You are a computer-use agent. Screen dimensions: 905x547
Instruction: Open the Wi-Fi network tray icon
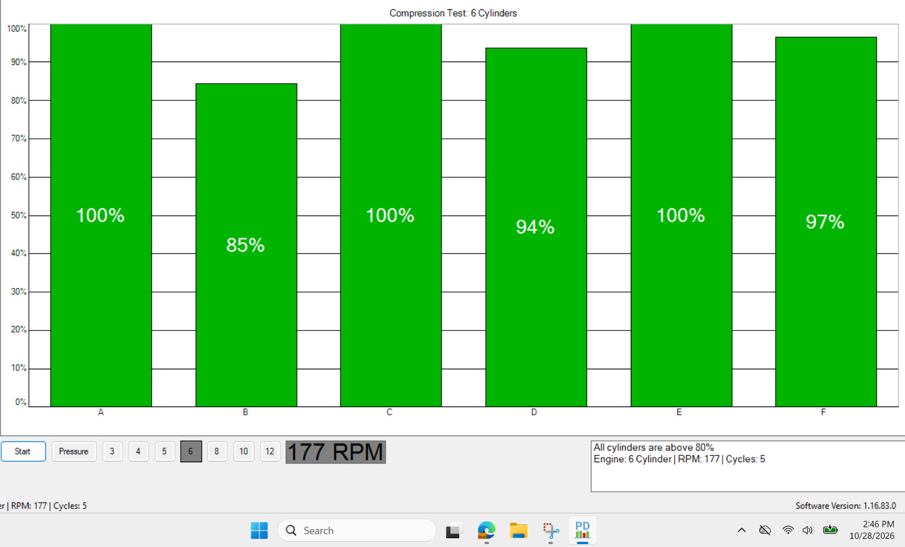pyautogui.click(x=788, y=530)
